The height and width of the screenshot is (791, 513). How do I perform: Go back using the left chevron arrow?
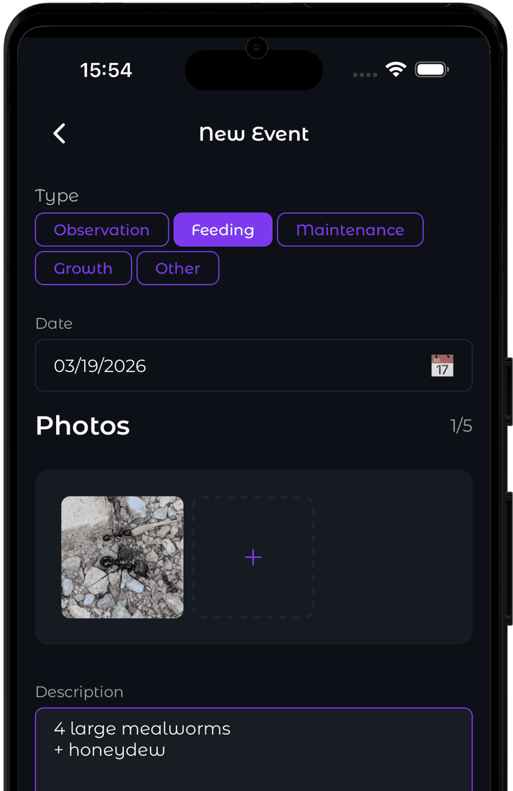tap(60, 134)
